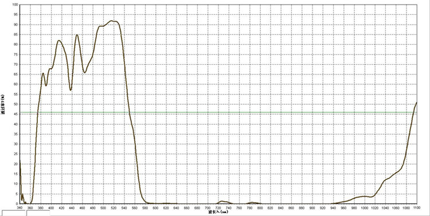Click the 100 label on the y-axis

[x=15, y=5]
